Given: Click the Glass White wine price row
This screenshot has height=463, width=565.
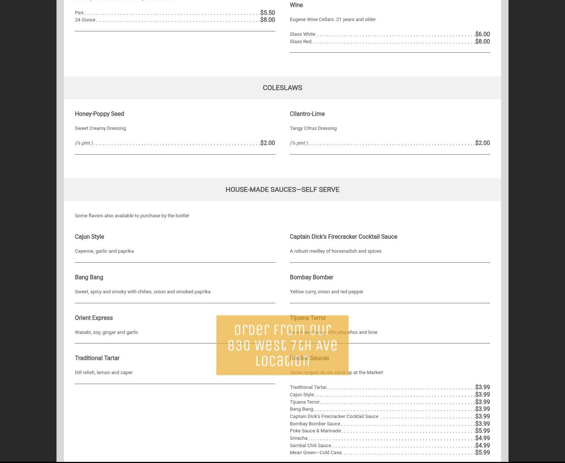Looking at the screenshot, I should (x=389, y=34).
